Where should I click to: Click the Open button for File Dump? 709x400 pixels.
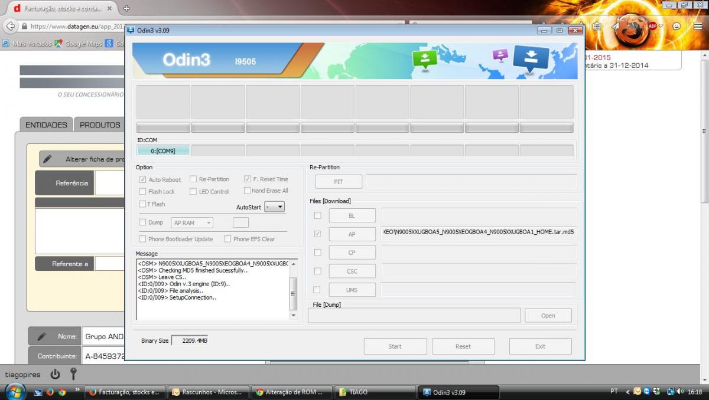tap(548, 316)
